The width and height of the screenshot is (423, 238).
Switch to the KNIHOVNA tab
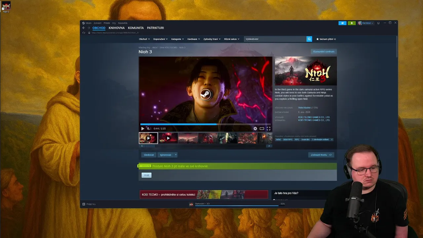pyautogui.click(x=117, y=28)
